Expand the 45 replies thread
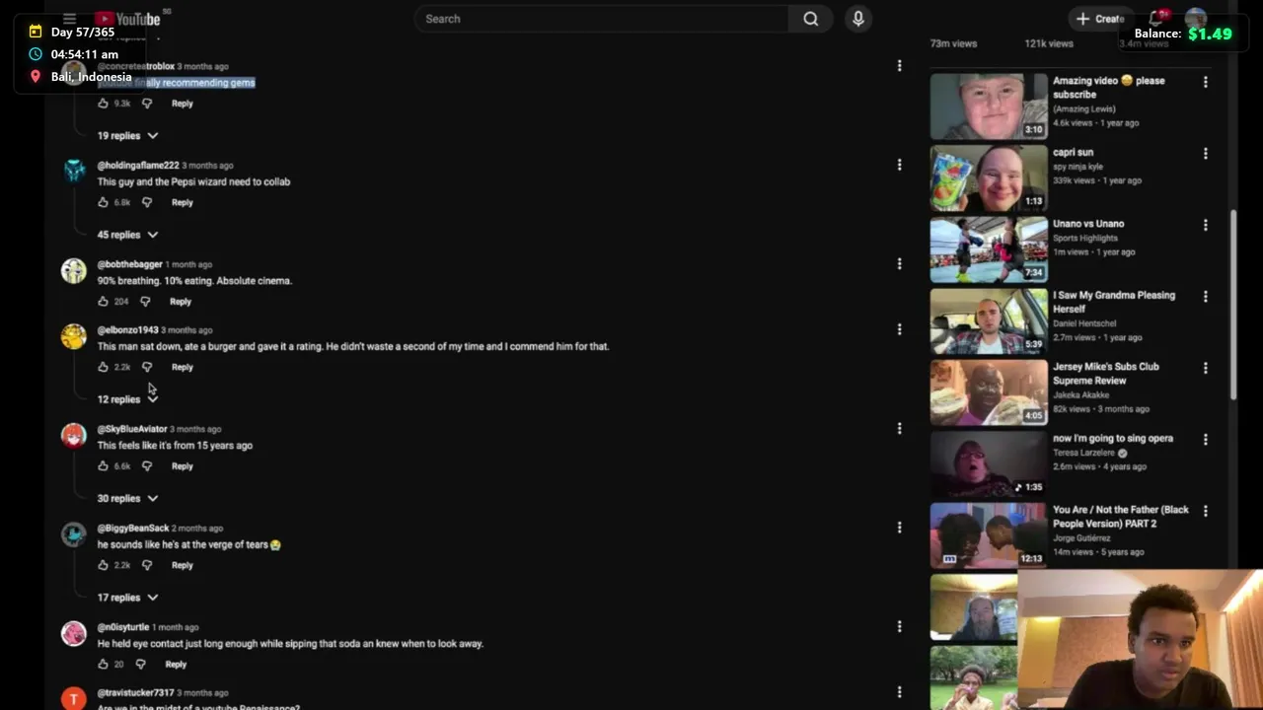This screenshot has width=1263, height=710. point(128,235)
